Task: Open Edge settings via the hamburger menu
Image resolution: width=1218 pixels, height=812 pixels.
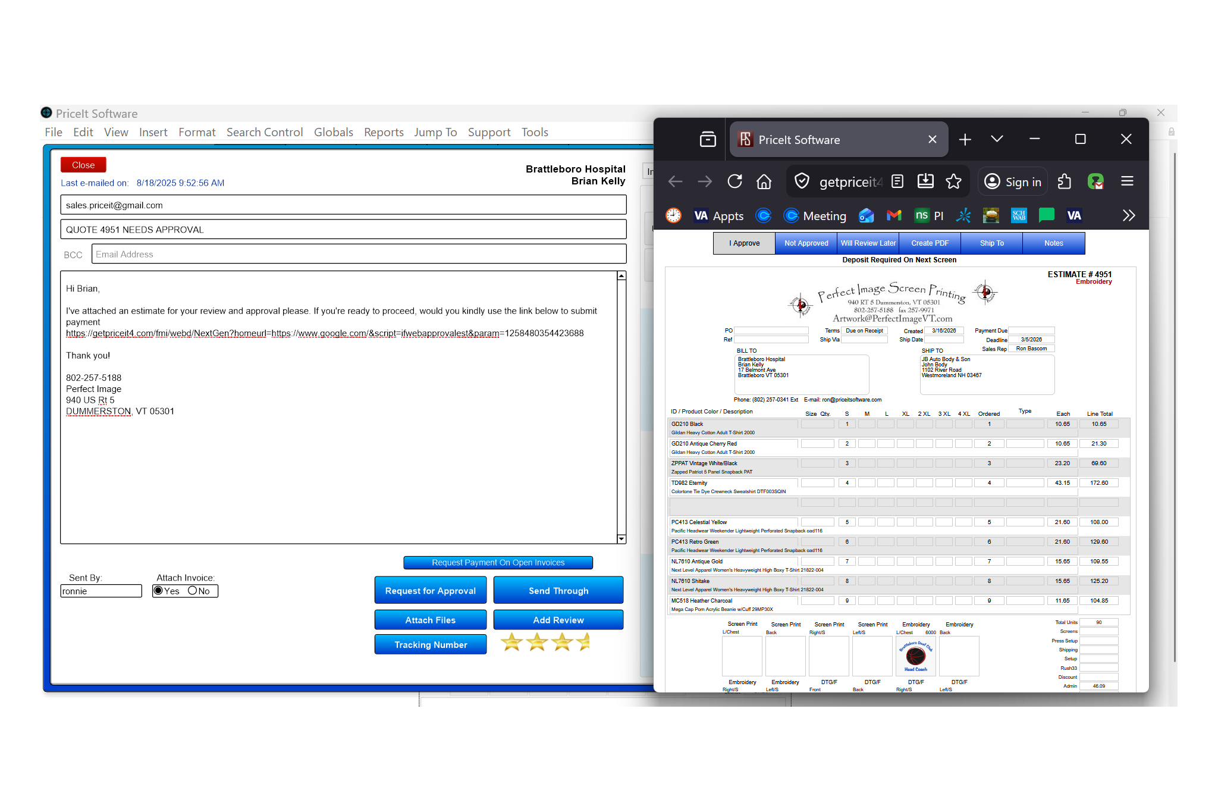Action: [1127, 181]
